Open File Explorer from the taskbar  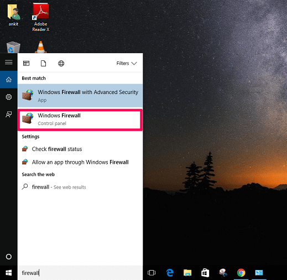point(187,273)
